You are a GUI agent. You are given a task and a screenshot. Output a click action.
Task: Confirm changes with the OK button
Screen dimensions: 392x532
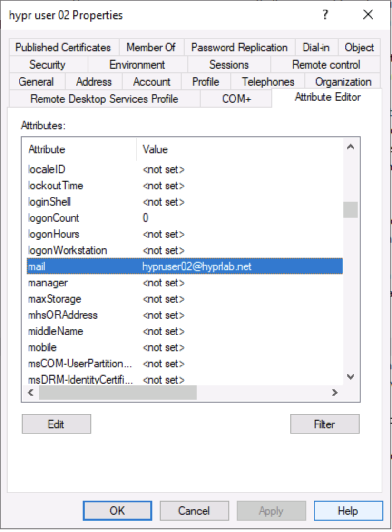[x=117, y=510]
